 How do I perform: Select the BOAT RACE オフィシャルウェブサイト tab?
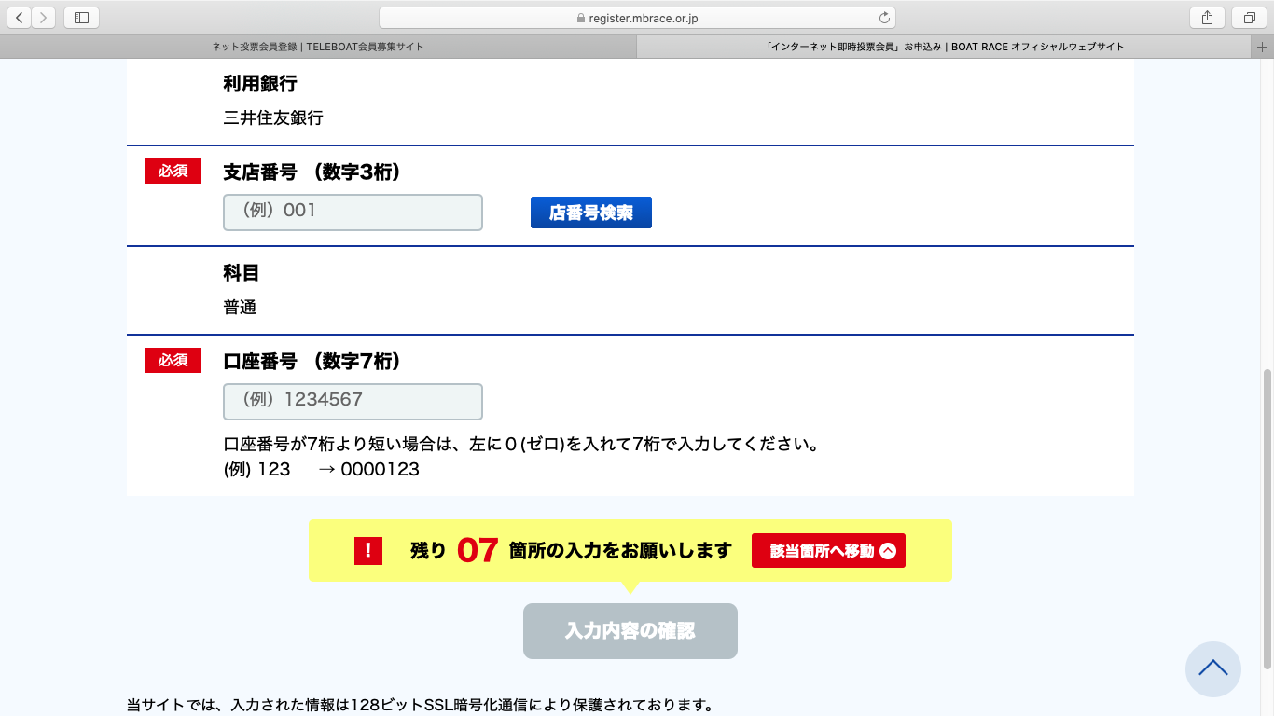pyautogui.click(x=945, y=47)
